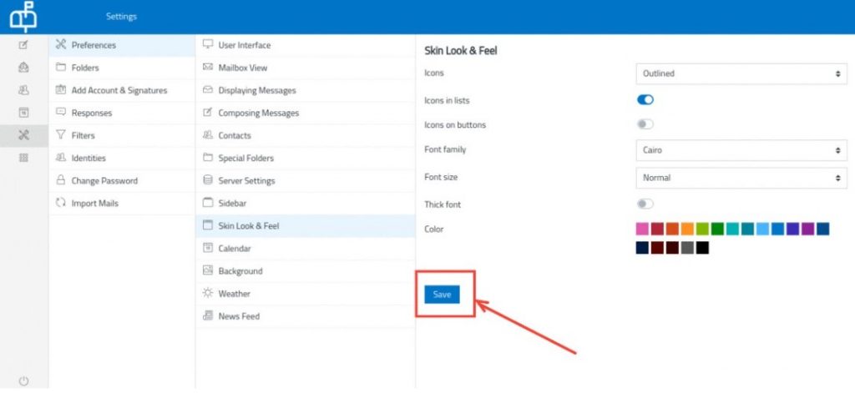Viewport: 855px width, 393px height.
Task: Expand the Font family dropdown showing Cairo
Action: pos(741,151)
